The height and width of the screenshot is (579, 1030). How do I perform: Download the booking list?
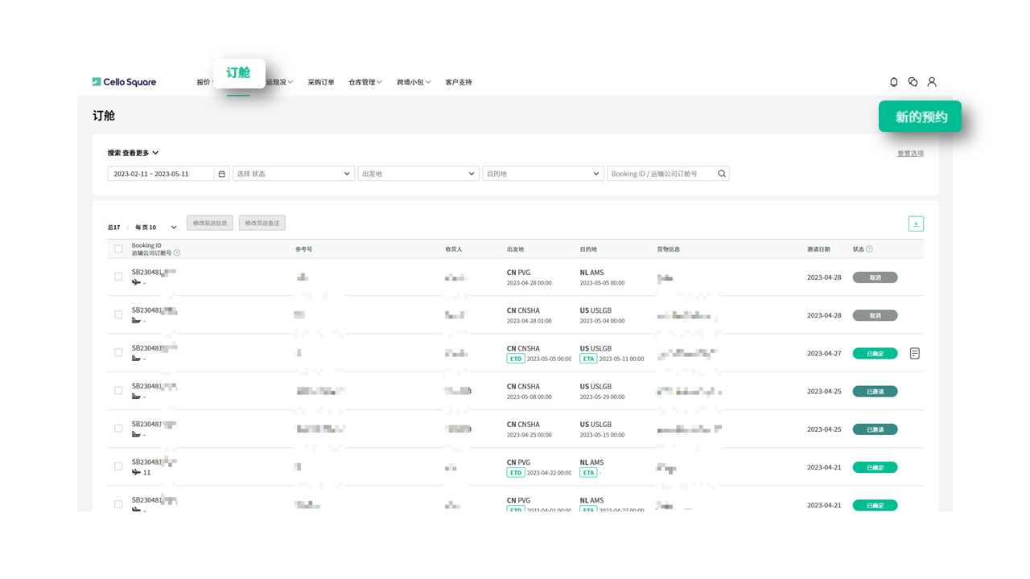916,224
